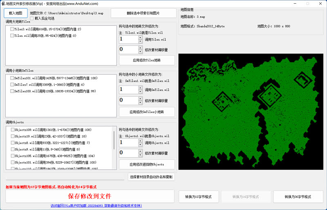Click the 地图文件 path text
Image resolution: width=327 pixels, height=210 pixels.
[x=67, y=13]
